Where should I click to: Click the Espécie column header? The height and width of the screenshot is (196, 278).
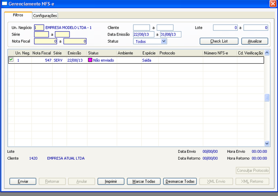coord(150,53)
